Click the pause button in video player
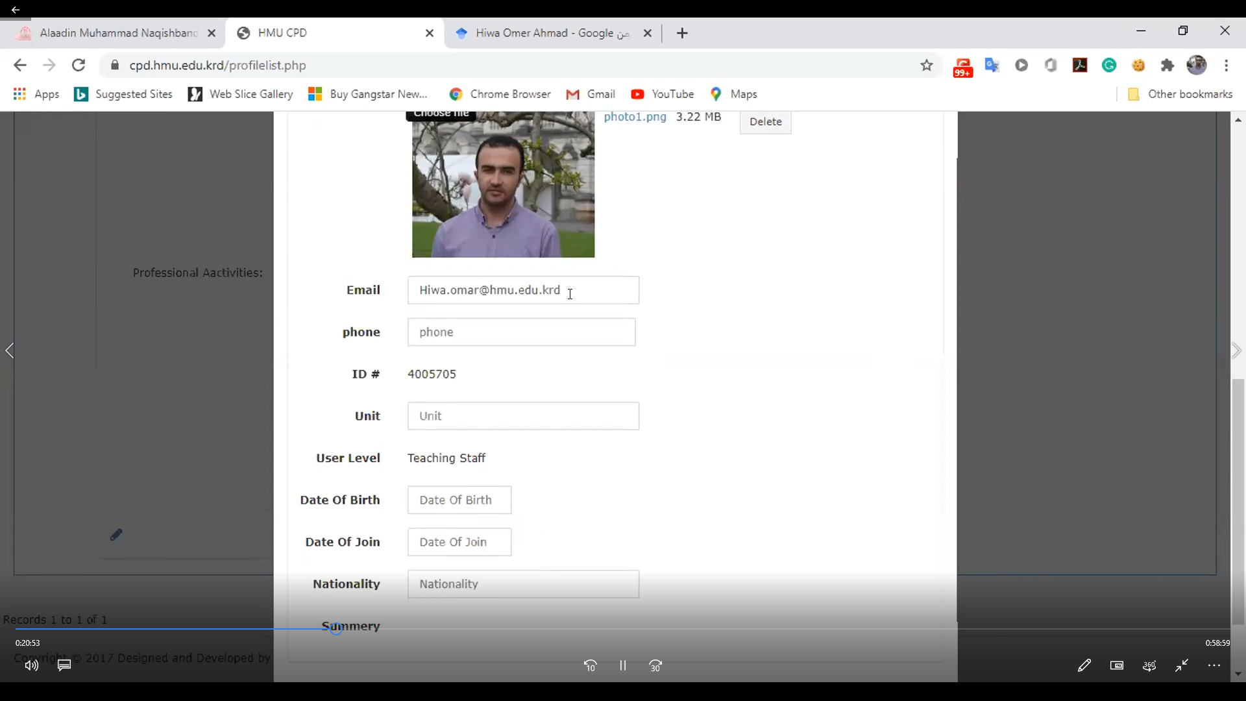 pyautogui.click(x=622, y=665)
